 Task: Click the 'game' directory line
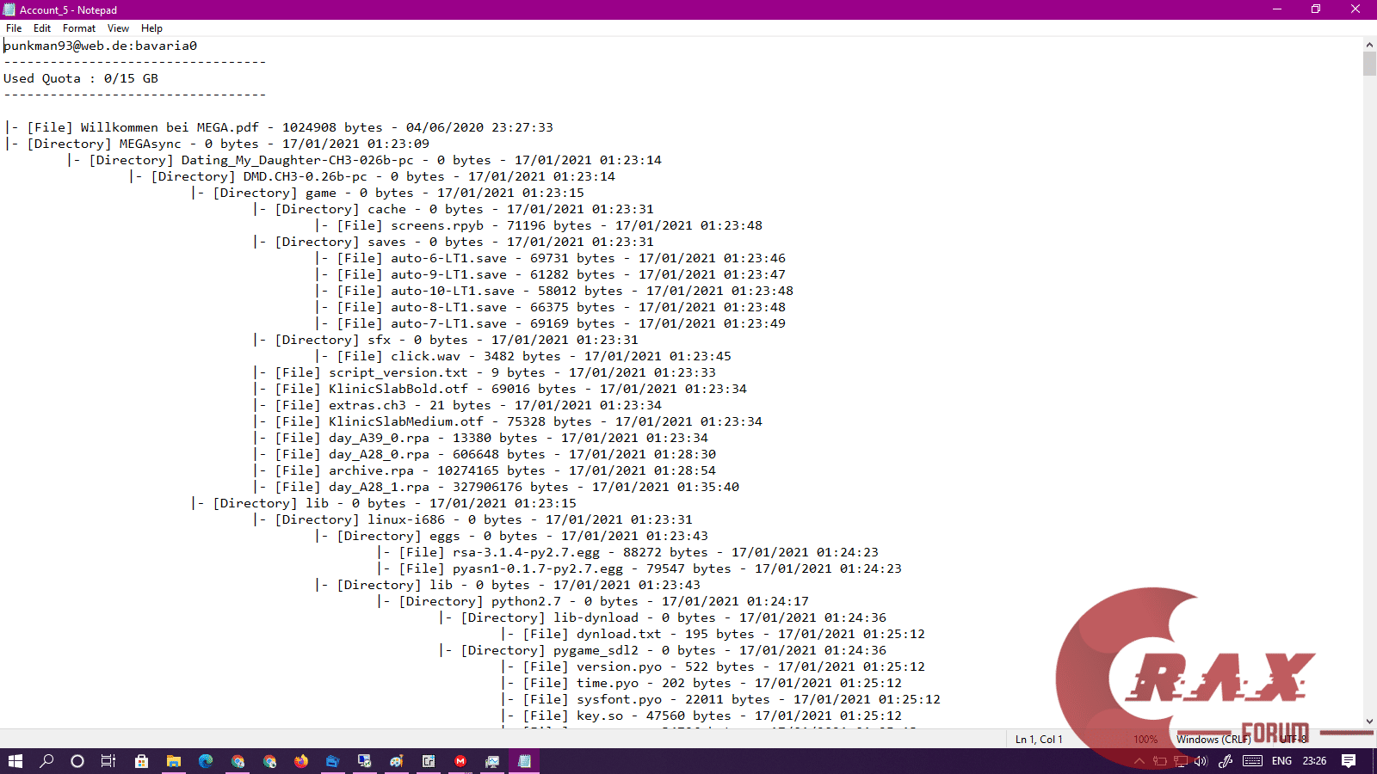[x=387, y=193]
